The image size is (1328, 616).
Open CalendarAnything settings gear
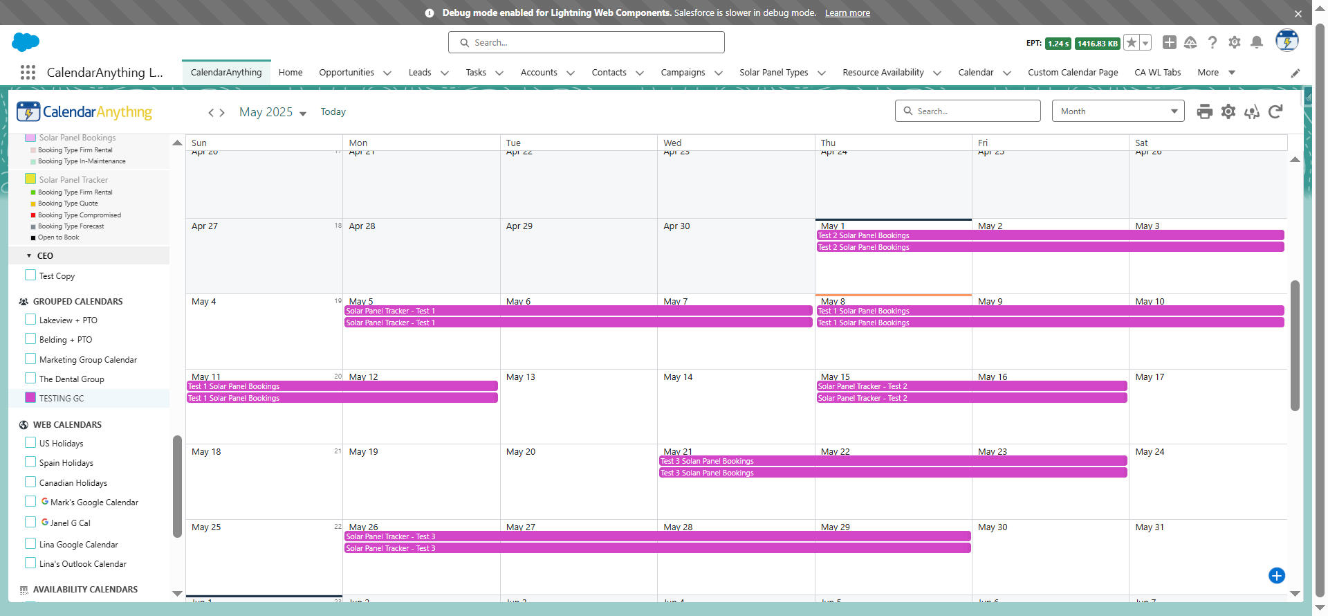click(x=1228, y=111)
